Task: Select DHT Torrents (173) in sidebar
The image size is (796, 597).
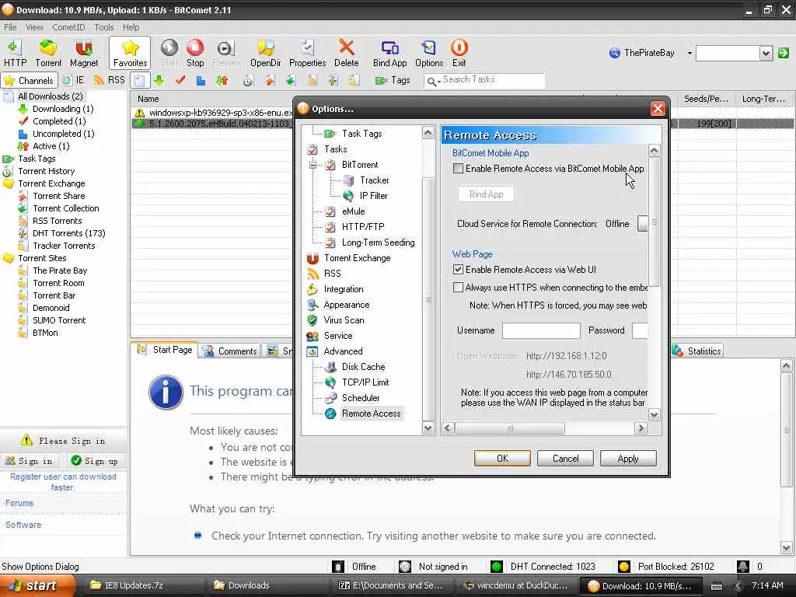Action: (68, 233)
